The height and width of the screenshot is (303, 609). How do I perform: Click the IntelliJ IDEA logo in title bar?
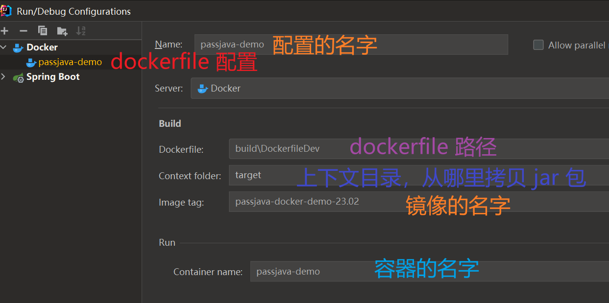(x=6, y=11)
